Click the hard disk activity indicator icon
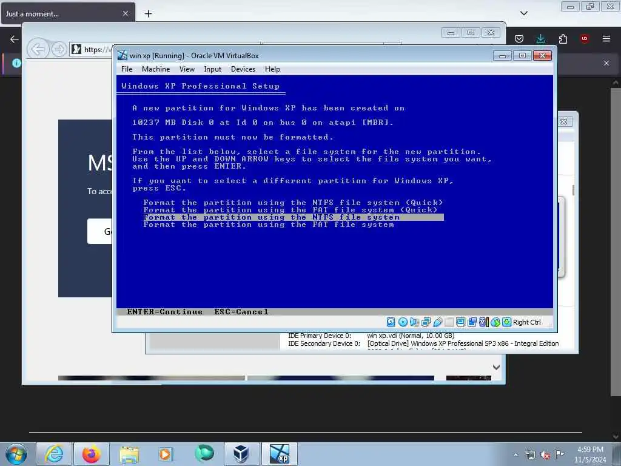Viewport: 621px width, 466px height. (x=391, y=322)
